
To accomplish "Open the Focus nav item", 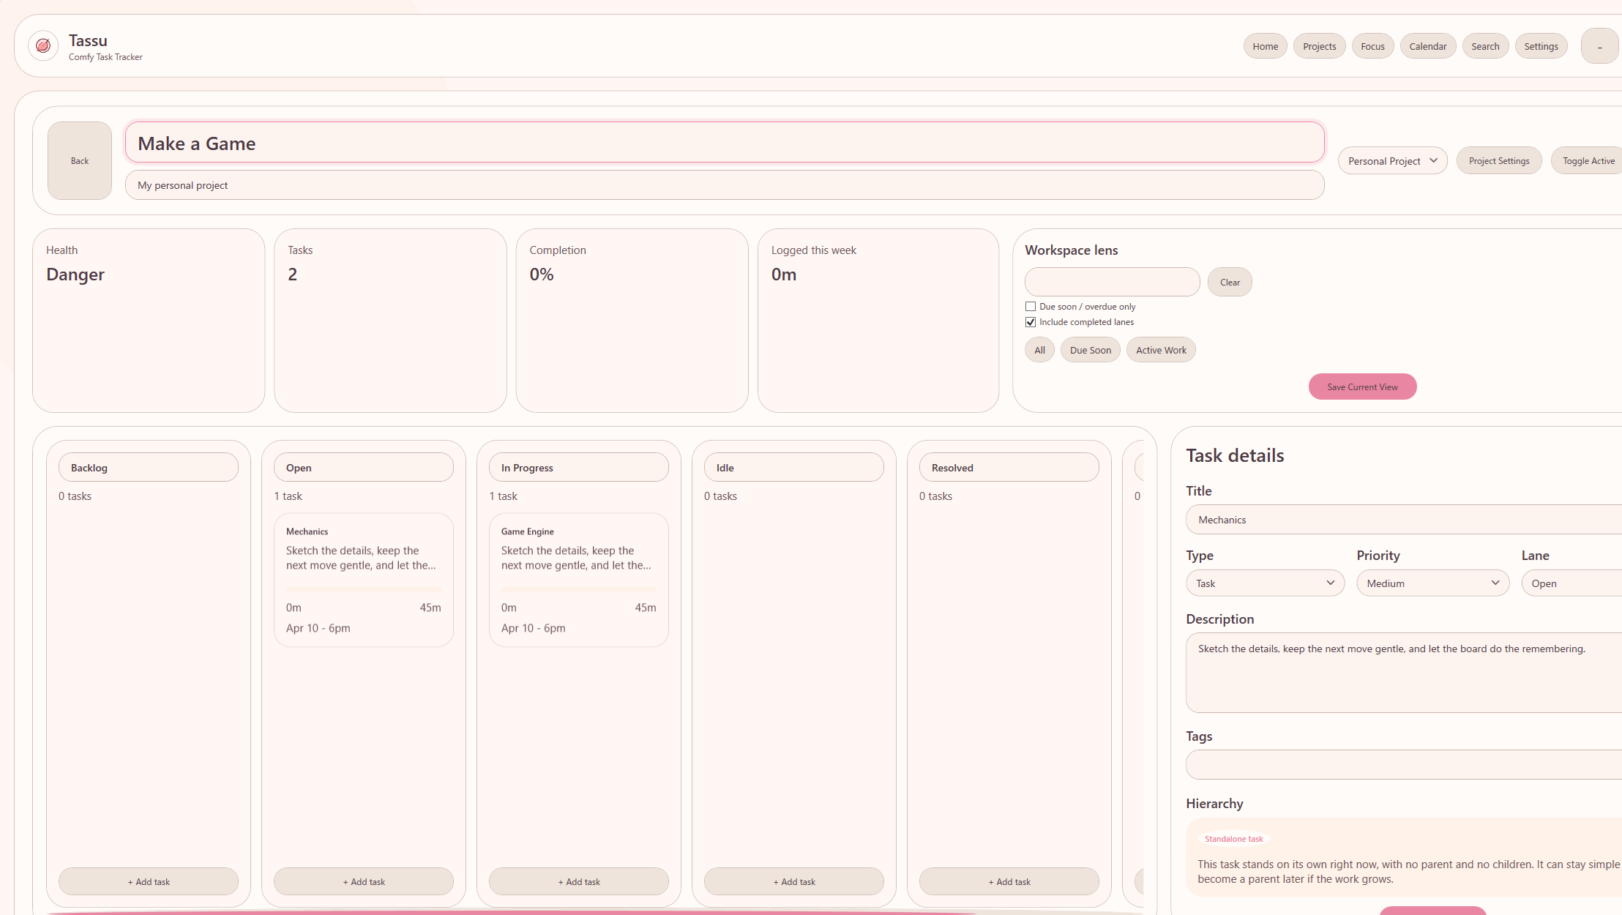I will click(x=1372, y=46).
